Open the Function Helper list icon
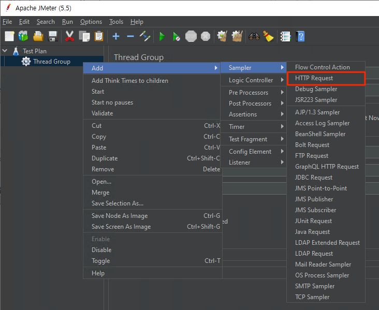Image resolution: width=379 pixels, height=310 pixels. [285, 36]
